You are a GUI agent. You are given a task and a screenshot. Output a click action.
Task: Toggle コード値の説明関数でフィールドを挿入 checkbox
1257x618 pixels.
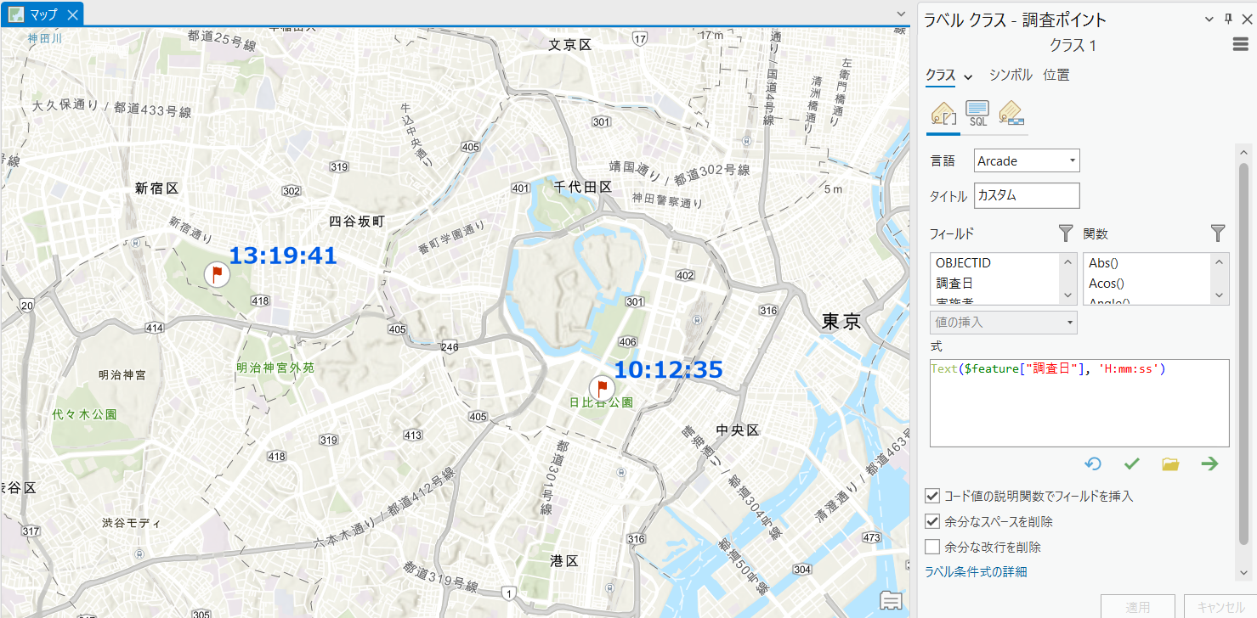tap(932, 496)
